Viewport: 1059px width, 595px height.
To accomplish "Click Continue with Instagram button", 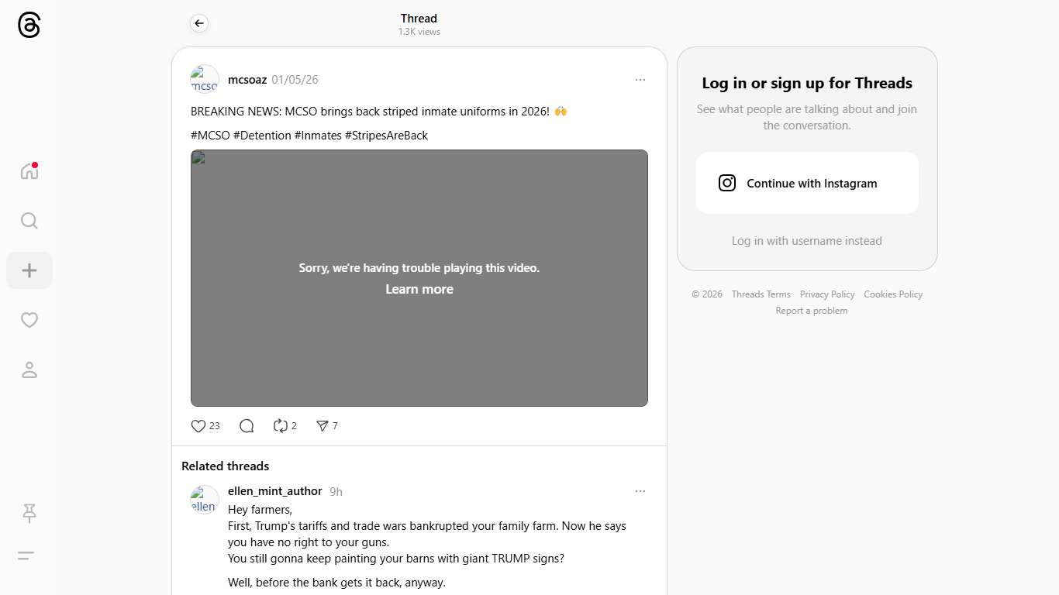I will point(807,183).
